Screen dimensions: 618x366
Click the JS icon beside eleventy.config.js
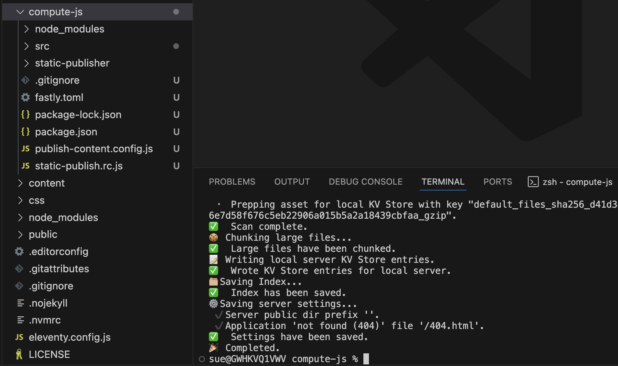tap(19, 337)
